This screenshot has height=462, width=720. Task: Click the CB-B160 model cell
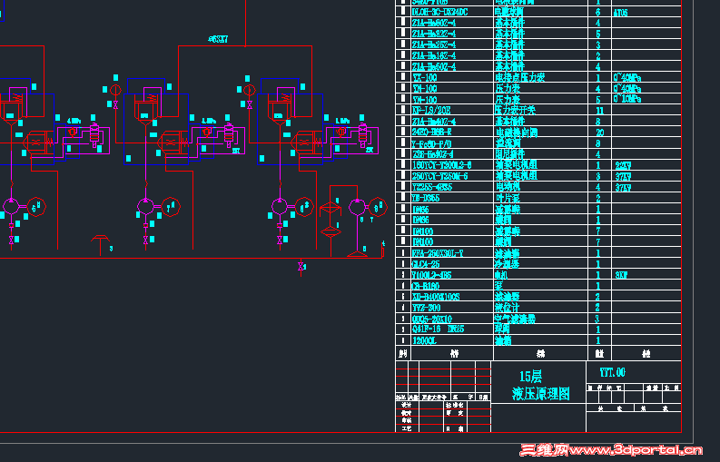tap(426, 286)
